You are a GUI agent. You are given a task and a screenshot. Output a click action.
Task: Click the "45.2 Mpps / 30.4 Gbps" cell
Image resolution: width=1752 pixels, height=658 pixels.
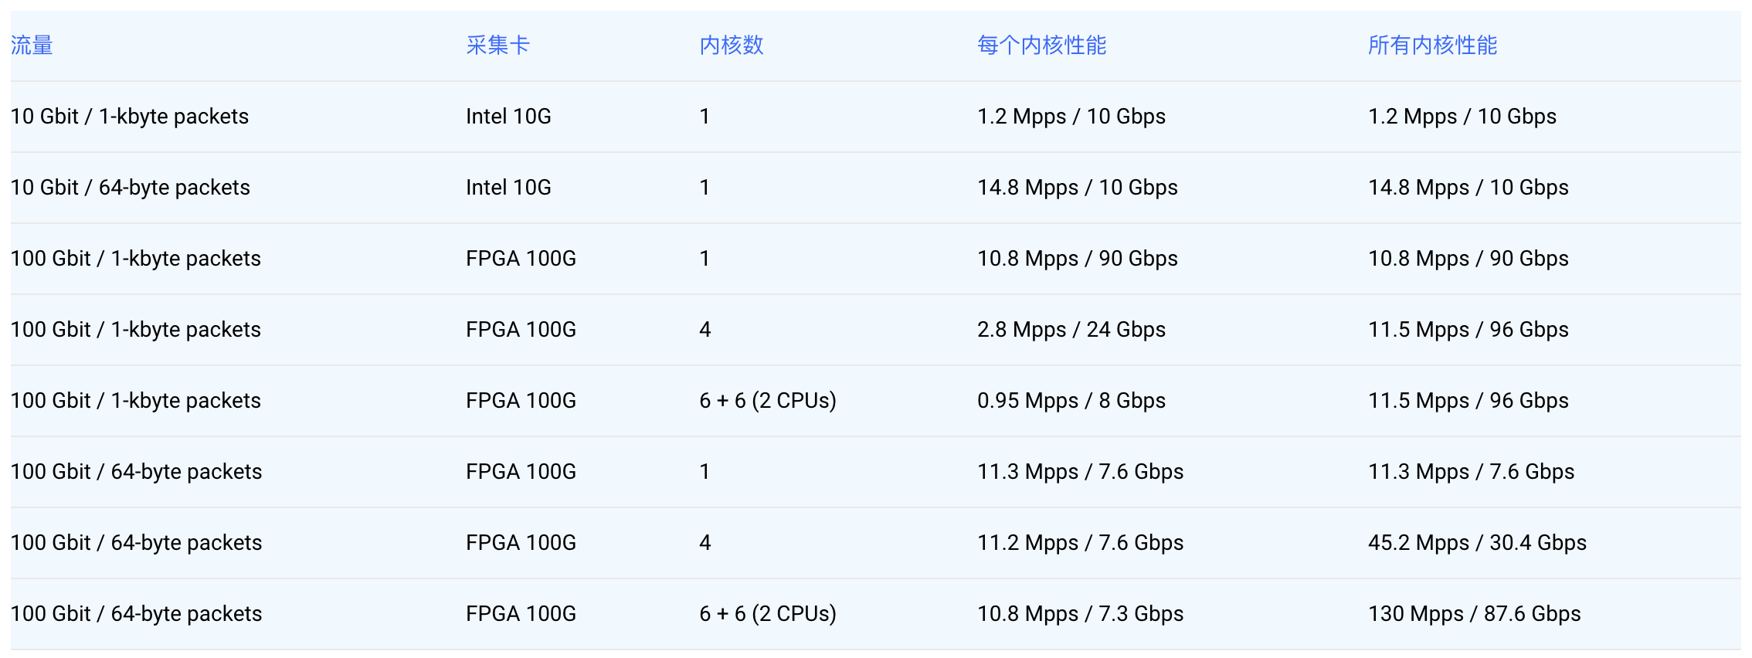(x=1477, y=543)
